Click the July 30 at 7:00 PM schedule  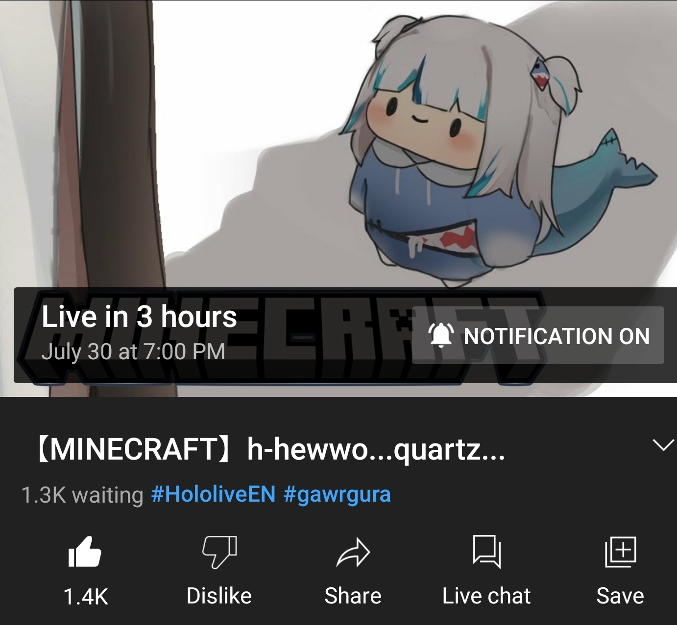(133, 351)
